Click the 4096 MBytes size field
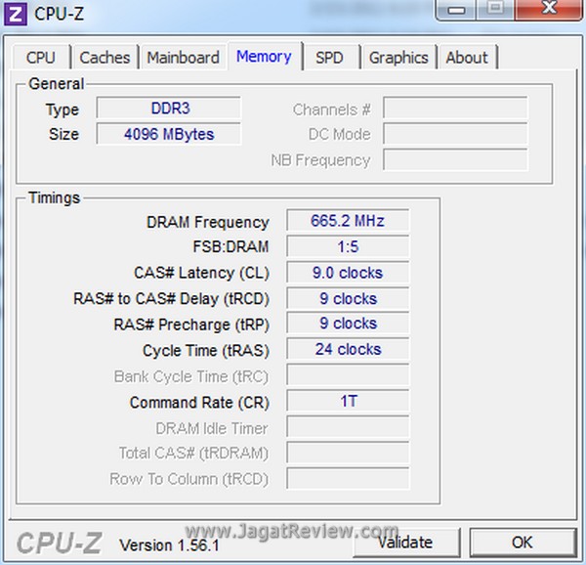Viewport: 586px width, 565px height. (169, 134)
